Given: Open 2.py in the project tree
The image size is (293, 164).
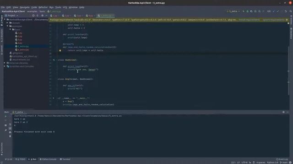Looking at the screenshot, I should [x=19, y=36].
